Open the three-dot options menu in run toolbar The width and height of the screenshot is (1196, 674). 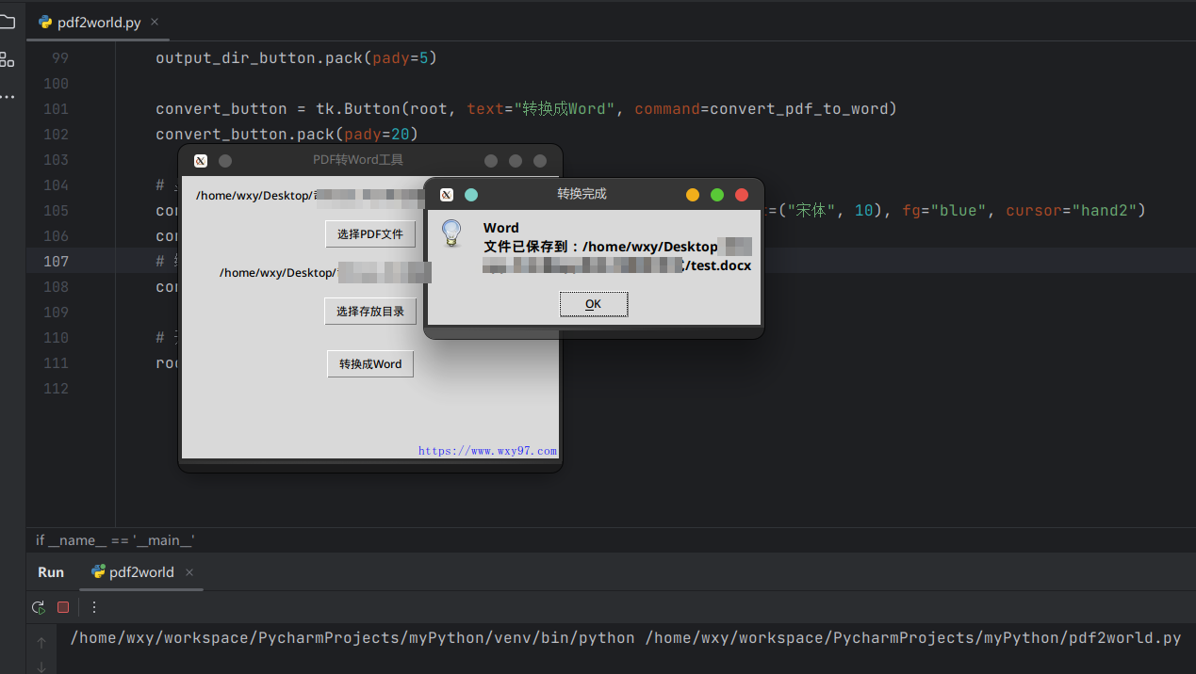point(93,607)
